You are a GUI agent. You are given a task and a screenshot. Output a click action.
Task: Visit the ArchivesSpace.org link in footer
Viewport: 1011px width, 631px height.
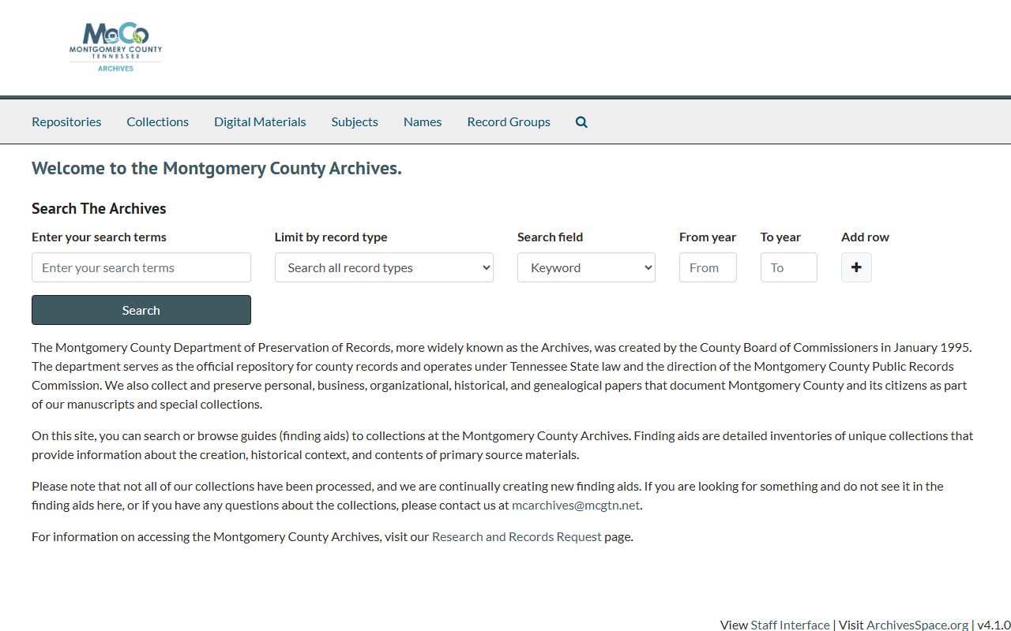(x=917, y=625)
